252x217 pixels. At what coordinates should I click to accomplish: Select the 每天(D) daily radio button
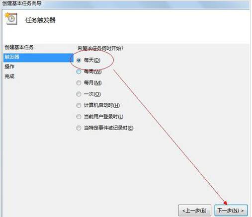(x=79, y=60)
